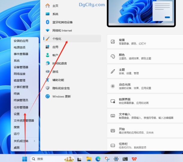Click the Windows Start button in taskbar
183x162 pixels.
pyautogui.click(x=25, y=159)
